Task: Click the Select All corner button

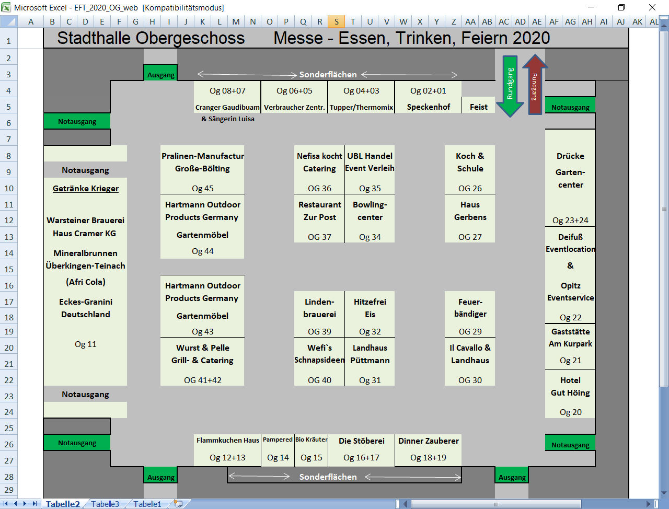Action: [9, 21]
